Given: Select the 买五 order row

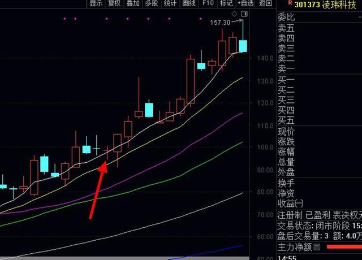Looking at the screenshot, I should coord(320,120).
